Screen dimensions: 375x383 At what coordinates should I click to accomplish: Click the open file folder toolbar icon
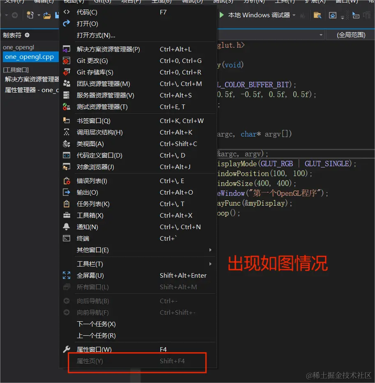click(47, 16)
